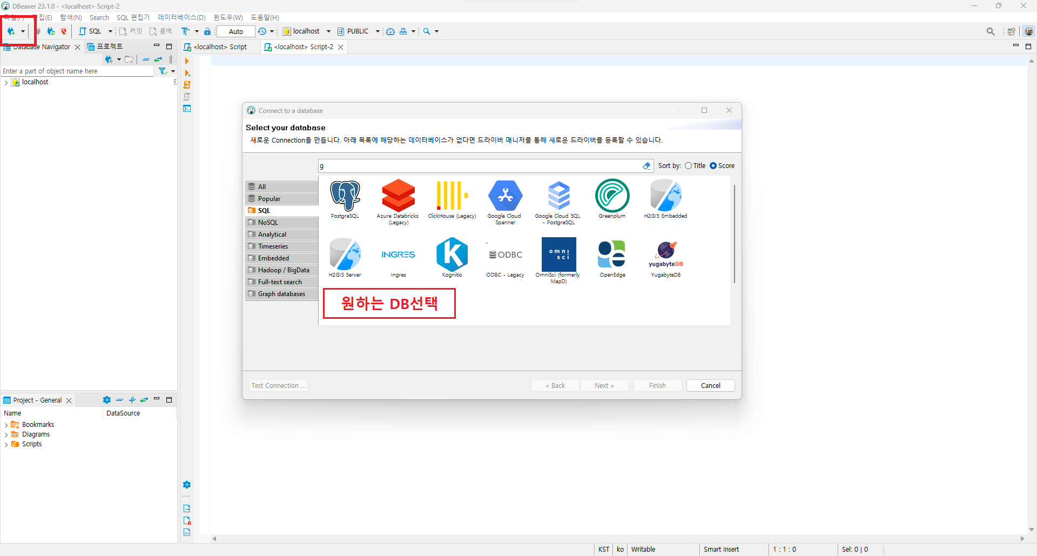Open the 데이터베이스(D) menu

click(181, 17)
